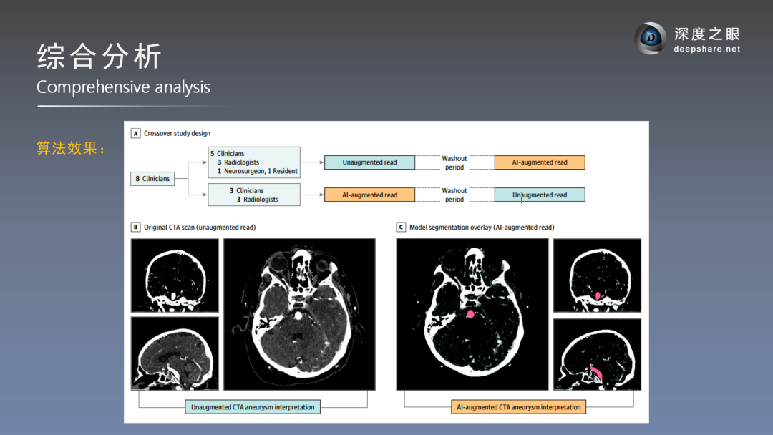Click the bottom-row orange AI-augmented read box

click(369, 195)
